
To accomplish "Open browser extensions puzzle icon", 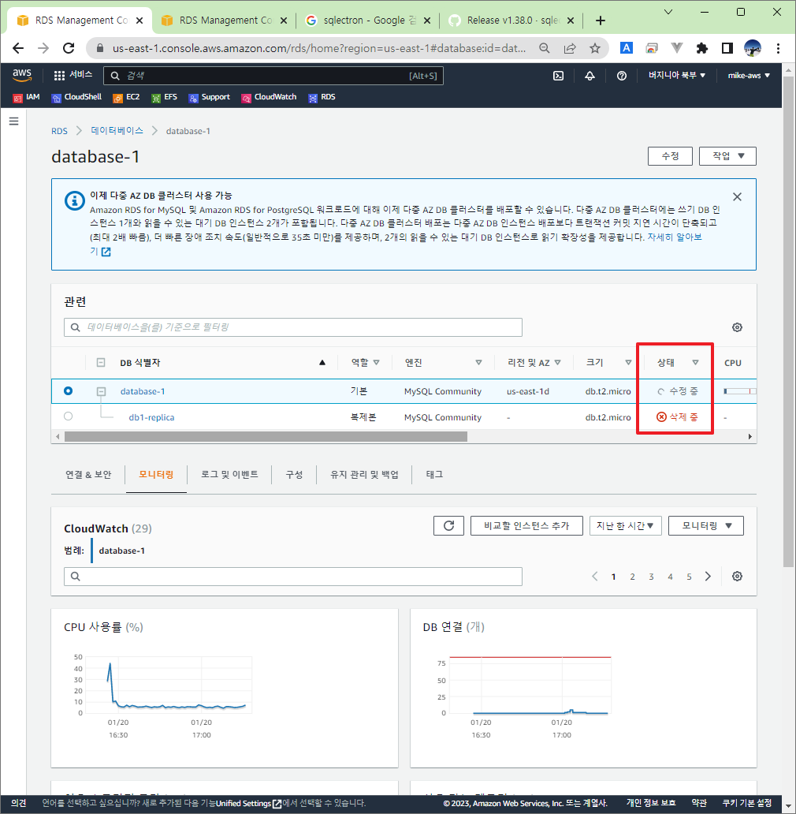I will click(x=701, y=48).
